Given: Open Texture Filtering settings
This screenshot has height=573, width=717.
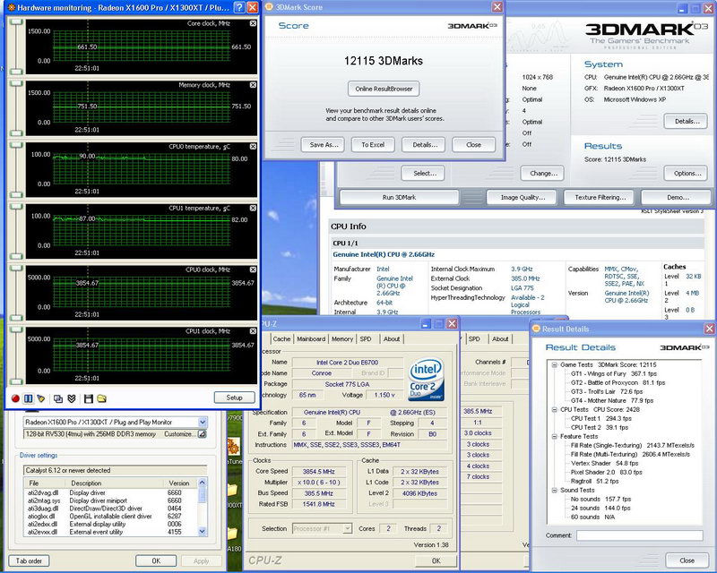Looking at the screenshot, I should (600, 197).
